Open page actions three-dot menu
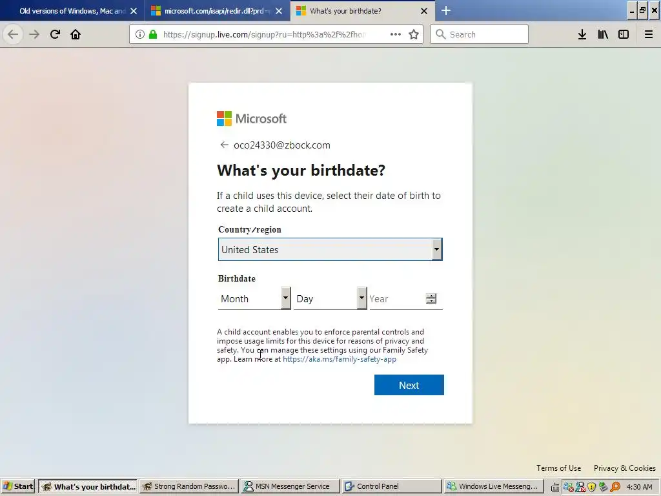 (396, 34)
